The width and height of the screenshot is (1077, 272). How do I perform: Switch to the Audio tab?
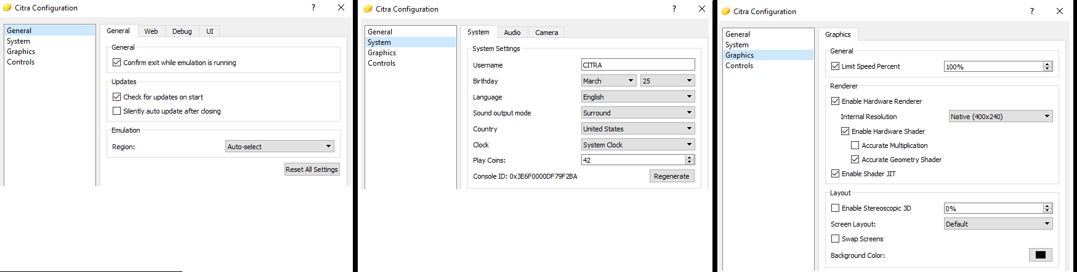coord(512,33)
